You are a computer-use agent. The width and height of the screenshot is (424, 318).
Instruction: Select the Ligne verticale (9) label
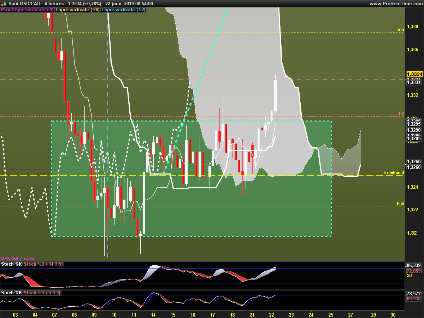click(33, 10)
